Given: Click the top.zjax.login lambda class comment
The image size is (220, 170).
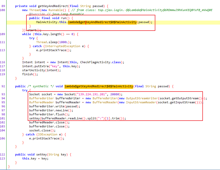Looking at the screenshot, I should [x=142, y=10].
